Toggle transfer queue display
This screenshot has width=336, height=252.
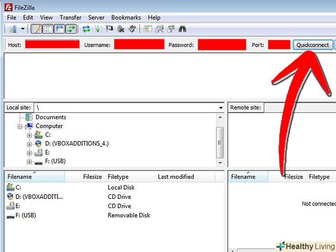[x=71, y=29]
